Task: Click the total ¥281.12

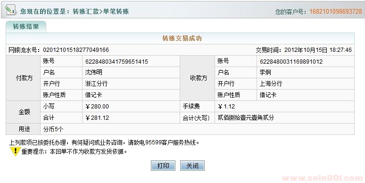Action: pyautogui.click(x=97, y=118)
